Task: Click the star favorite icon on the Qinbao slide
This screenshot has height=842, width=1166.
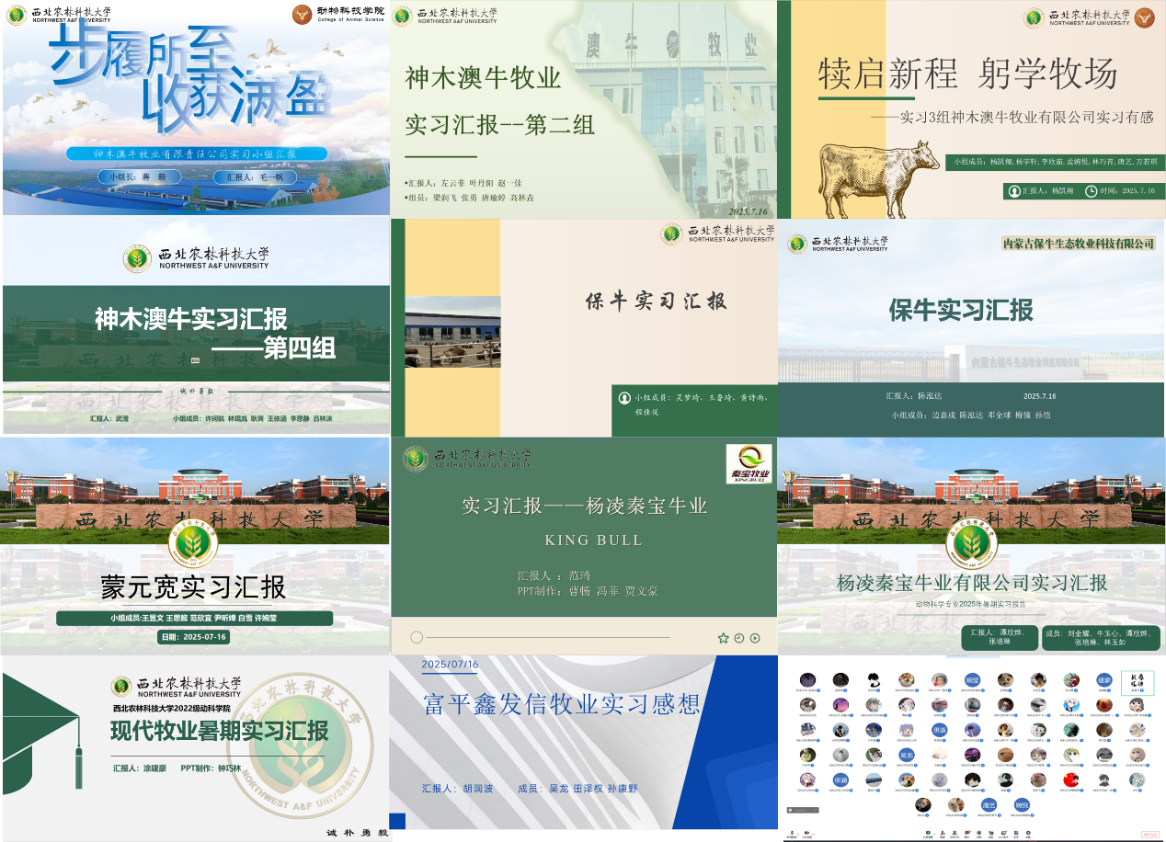Action: (x=723, y=638)
